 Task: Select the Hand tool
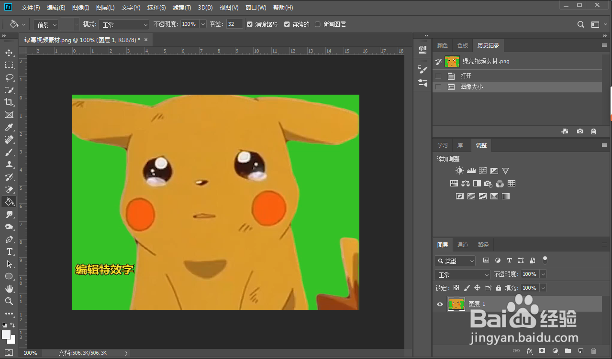click(9, 289)
